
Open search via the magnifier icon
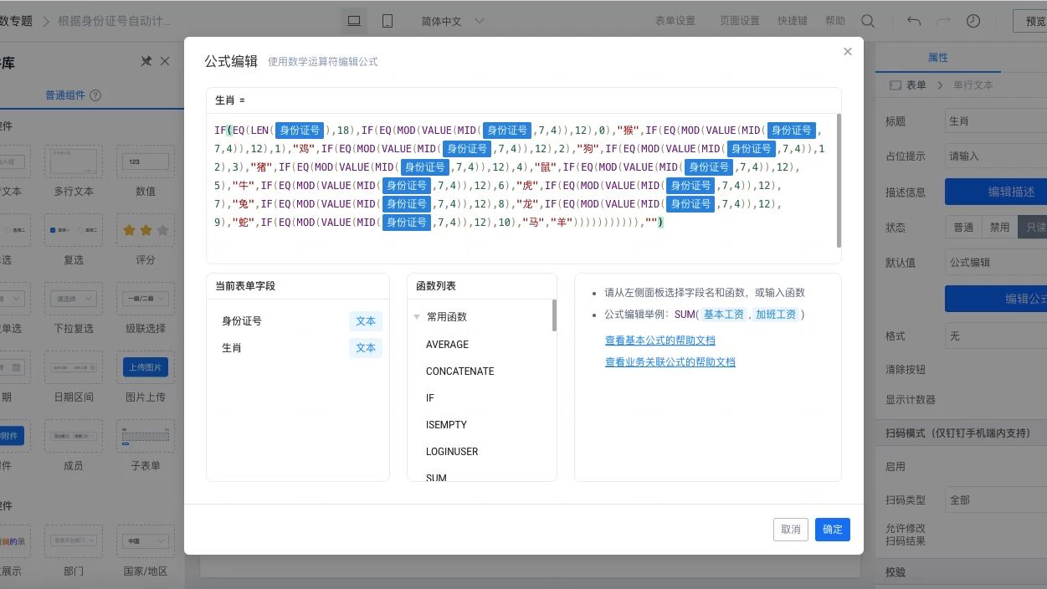coord(869,20)
